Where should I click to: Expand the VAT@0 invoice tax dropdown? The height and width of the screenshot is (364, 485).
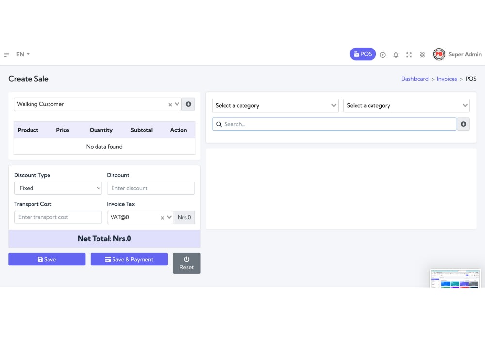(x=169, y=217)
